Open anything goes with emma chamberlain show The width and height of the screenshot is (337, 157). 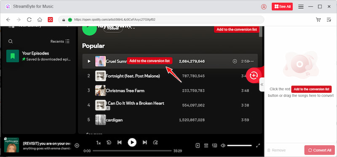pyautogui.click(x=47, y=148)
